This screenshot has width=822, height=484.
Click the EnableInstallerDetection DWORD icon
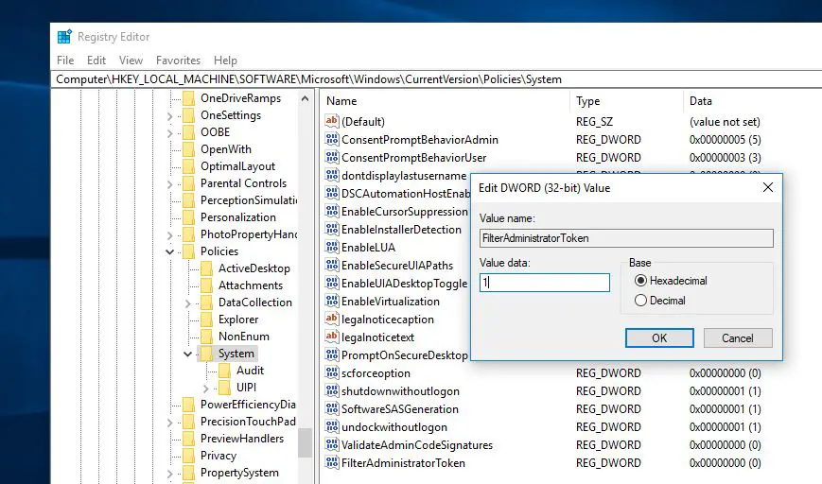pos(331,229)
